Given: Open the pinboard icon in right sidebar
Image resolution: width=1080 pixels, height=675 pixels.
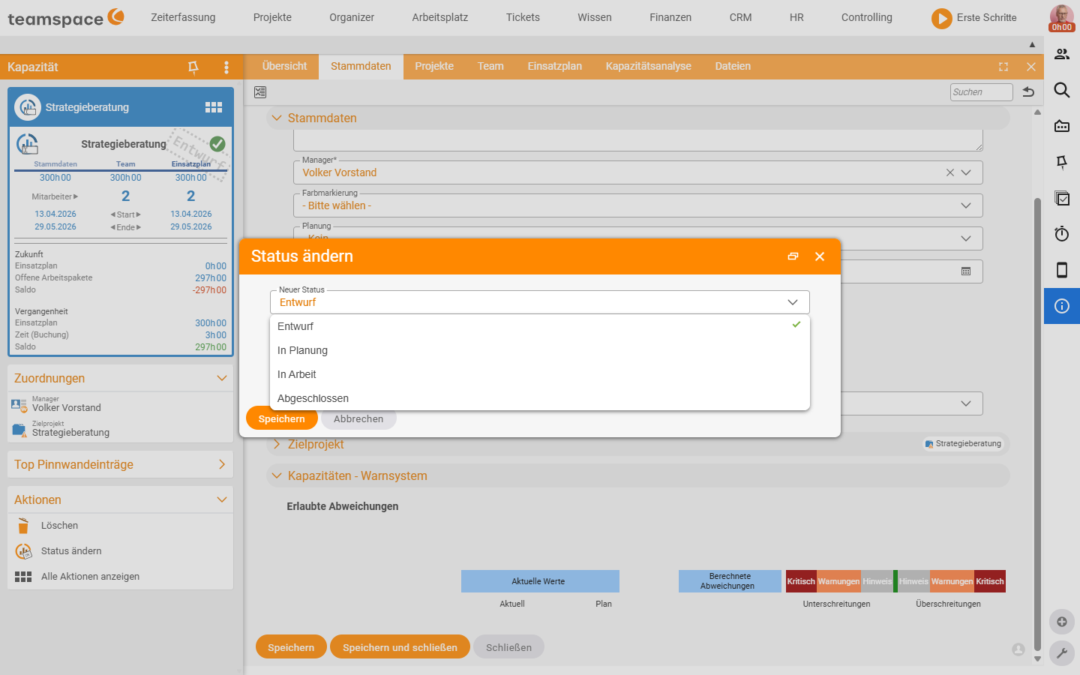Looking at the screenshot, I should pyautogui.click(x=1062, y=162).
